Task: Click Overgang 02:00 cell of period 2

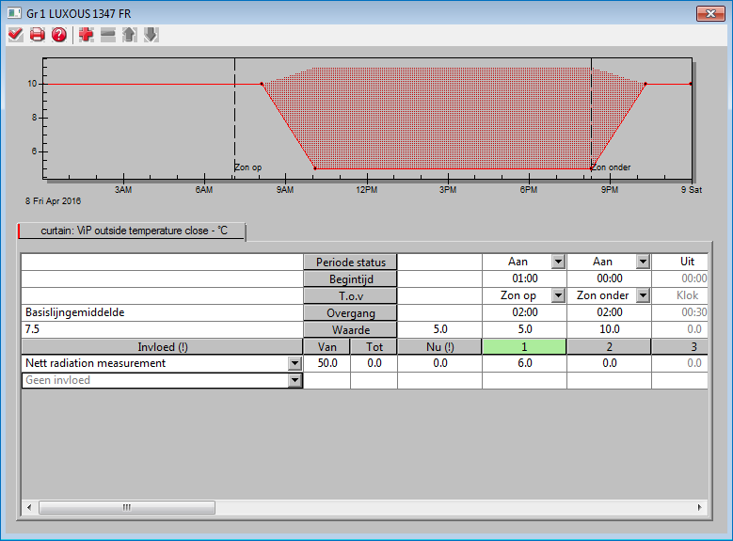Action: coord(609,312)
